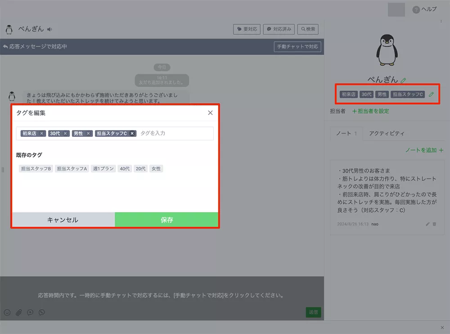Click the pencil icon next to tags
The width and height of the screenshot is (450, 334).
click(432, 95)
